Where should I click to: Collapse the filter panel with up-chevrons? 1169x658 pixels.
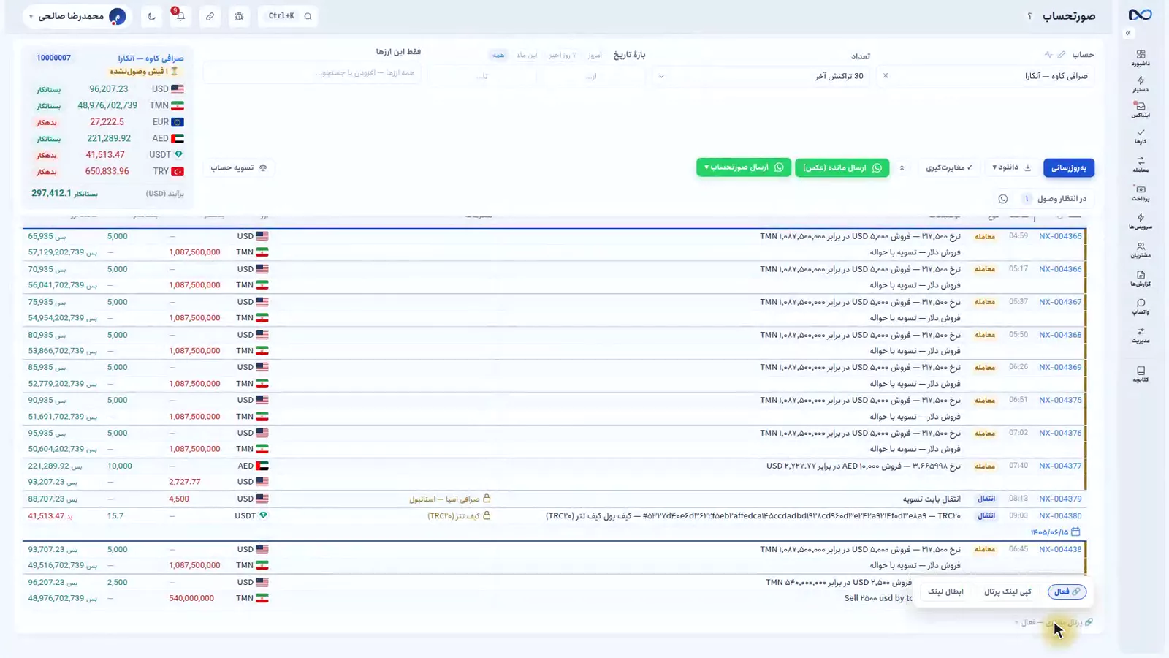pos(902,167)
